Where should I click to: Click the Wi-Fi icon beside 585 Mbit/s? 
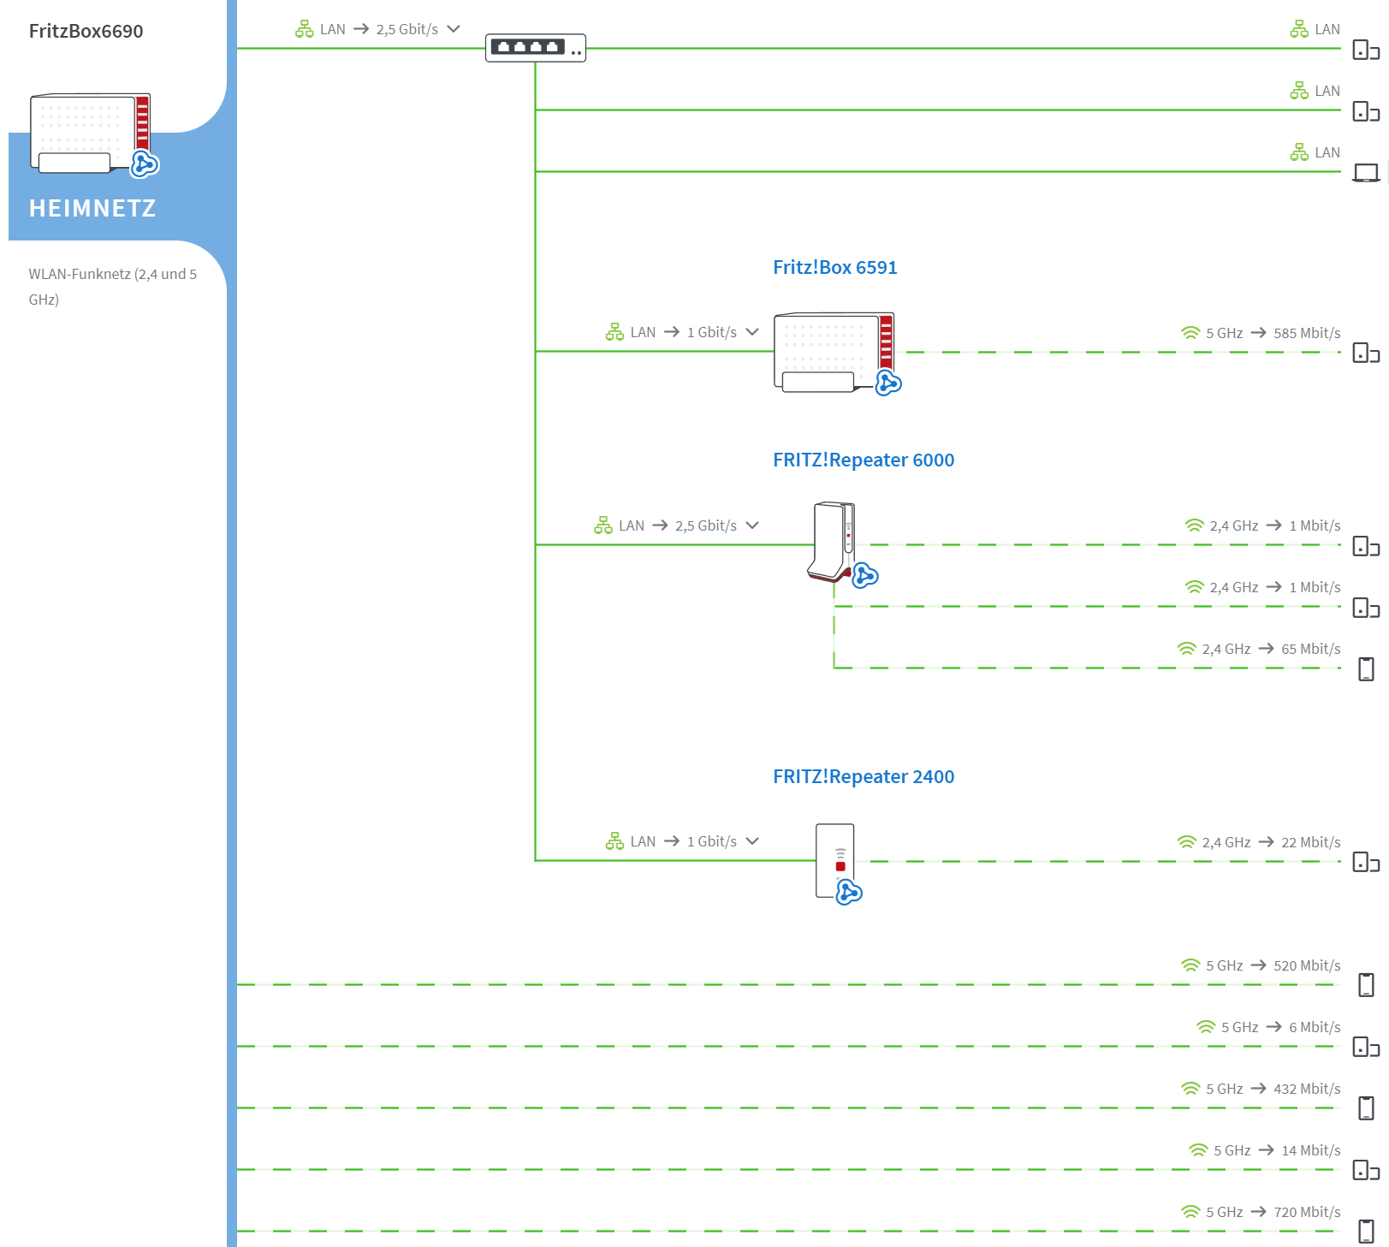[1190, 333]
